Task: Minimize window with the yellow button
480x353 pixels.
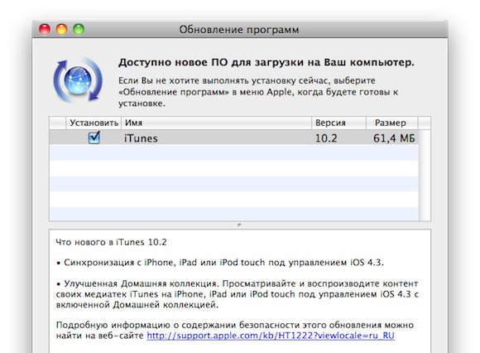Action: pyautogui.click(x=61, y=30)
